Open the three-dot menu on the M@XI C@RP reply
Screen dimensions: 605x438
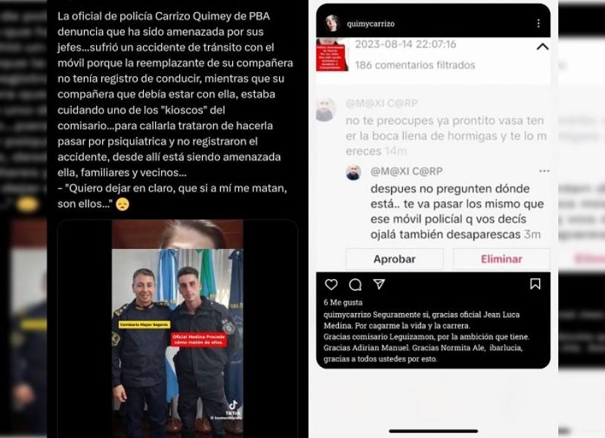coord(544,171)
